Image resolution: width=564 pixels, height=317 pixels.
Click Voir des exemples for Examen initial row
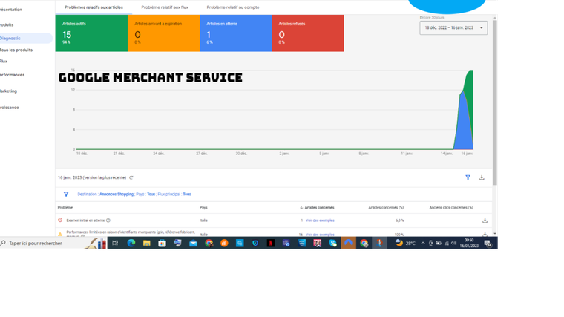[x=320, y=220]
